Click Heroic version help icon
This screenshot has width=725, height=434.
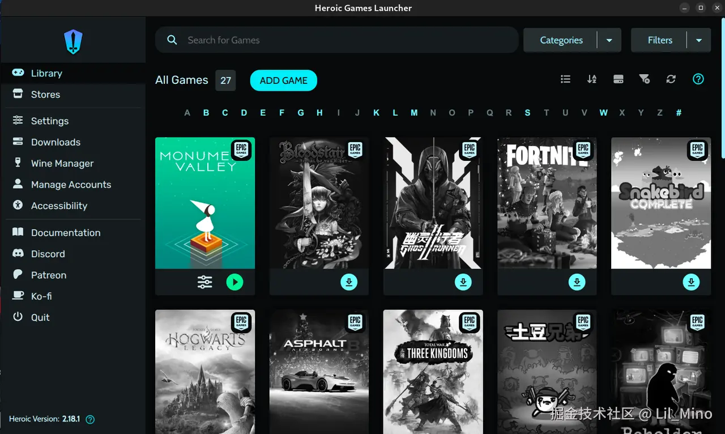[x=89, y=420]
